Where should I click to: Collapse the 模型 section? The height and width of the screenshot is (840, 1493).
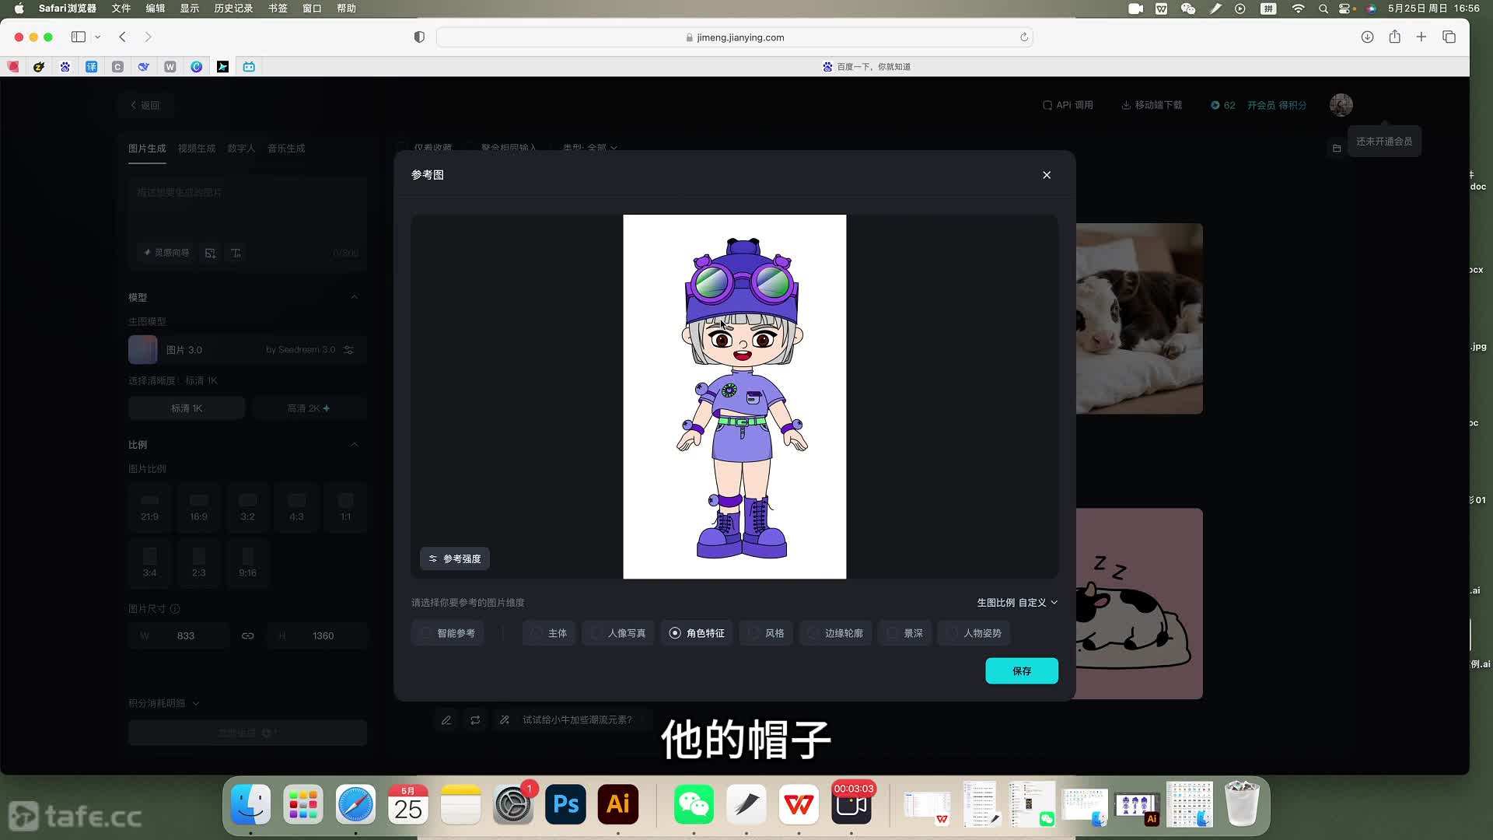point(355,297)
